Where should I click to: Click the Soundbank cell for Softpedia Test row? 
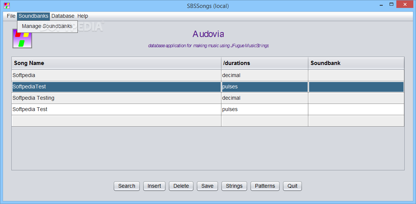click(356, 109)
